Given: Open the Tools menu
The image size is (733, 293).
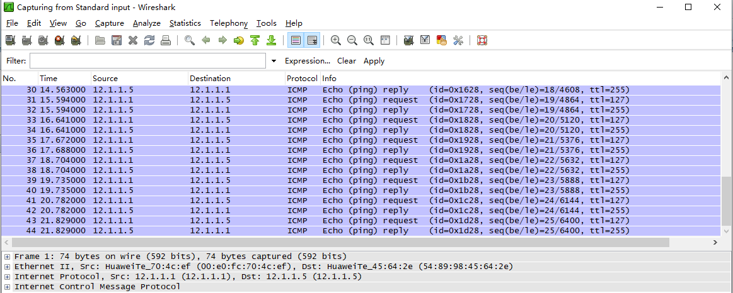Looking at the screenshot, I should [267, 23].
